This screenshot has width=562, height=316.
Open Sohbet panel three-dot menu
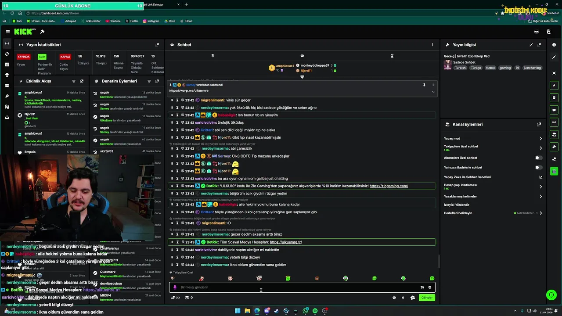click(432, 45)
